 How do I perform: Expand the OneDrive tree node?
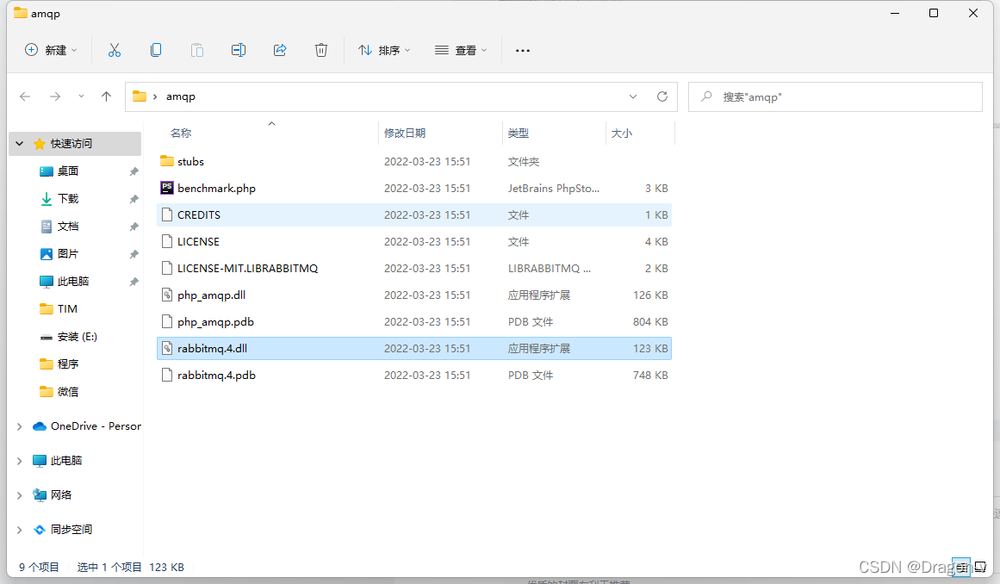pyautogui.click(x=20, y=426)
